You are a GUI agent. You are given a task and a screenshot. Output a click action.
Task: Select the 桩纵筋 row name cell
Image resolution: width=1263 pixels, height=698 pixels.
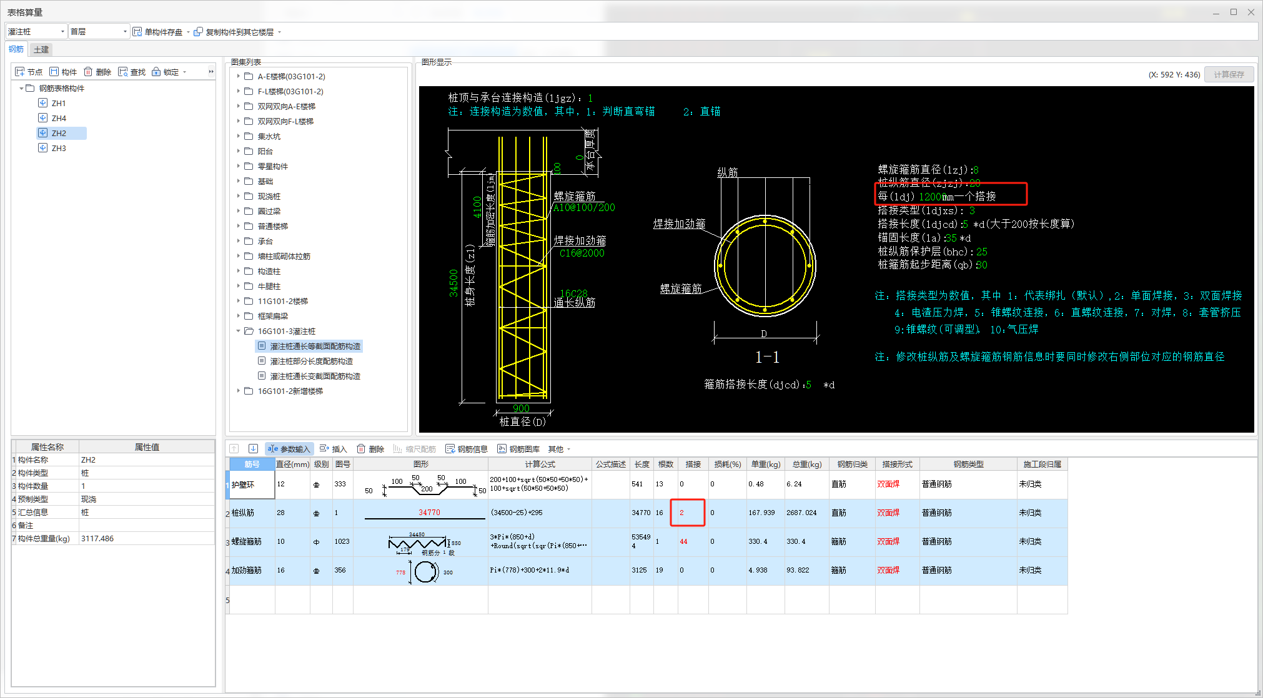(252, 513)
